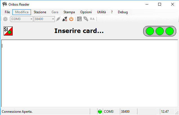Maximize the Oribos Reader window
This screenshot has width=179, height=115.
160,4
